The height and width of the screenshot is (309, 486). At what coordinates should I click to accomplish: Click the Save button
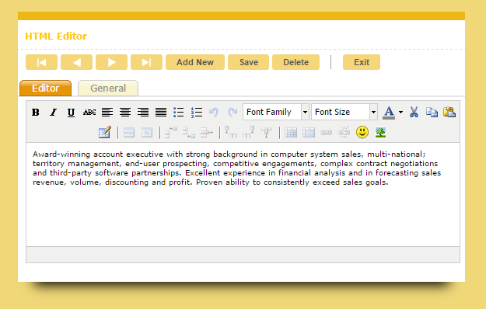tap(249, 62)
